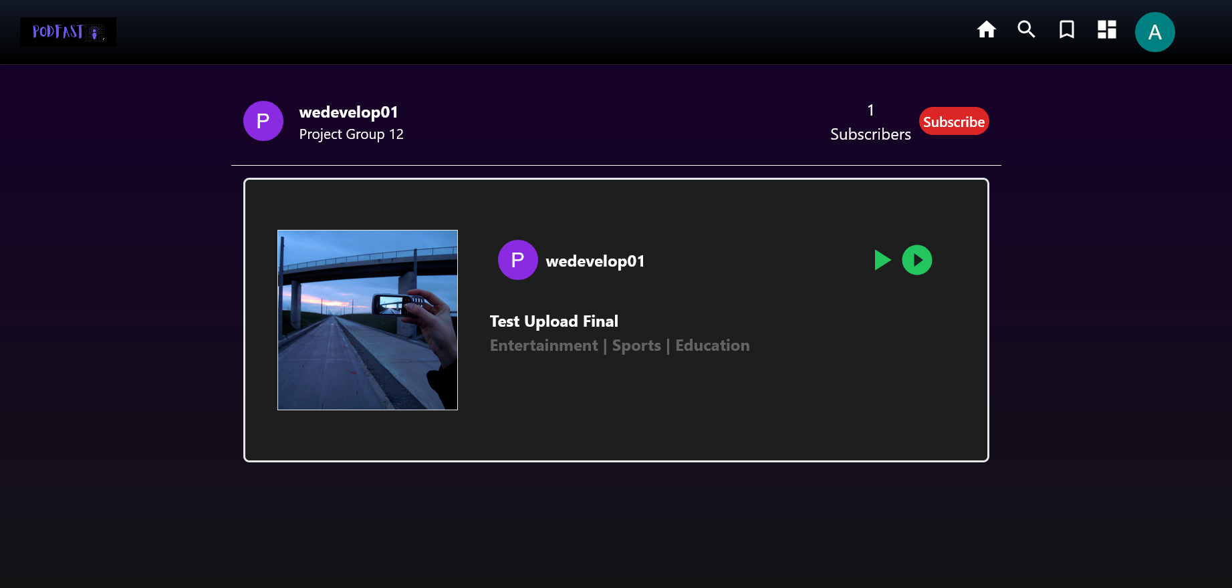Open the teal 'A' user avatar menu
1232x588 pixels.
click(1154, 32)
